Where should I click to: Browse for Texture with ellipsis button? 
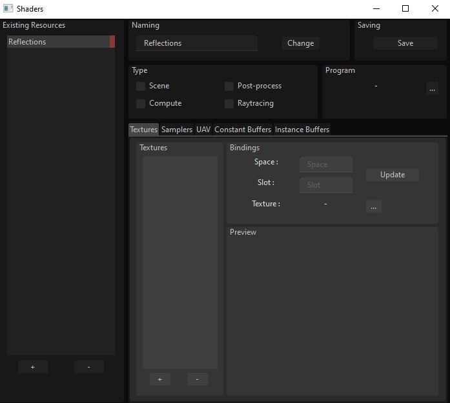[373, 206]
